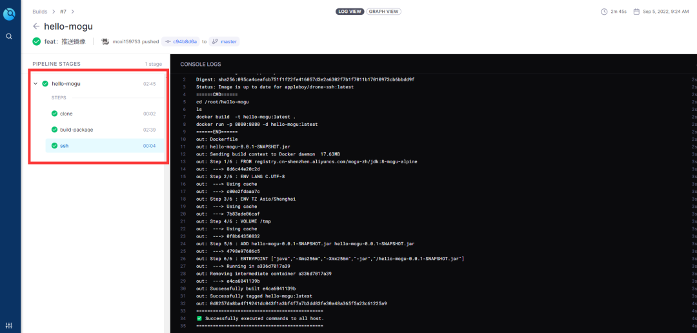Open the Drone logo home icon
The image size is (697, 333).
pos(9,14)
